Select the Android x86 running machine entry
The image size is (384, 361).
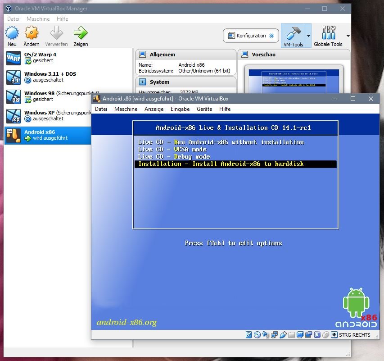48,136
